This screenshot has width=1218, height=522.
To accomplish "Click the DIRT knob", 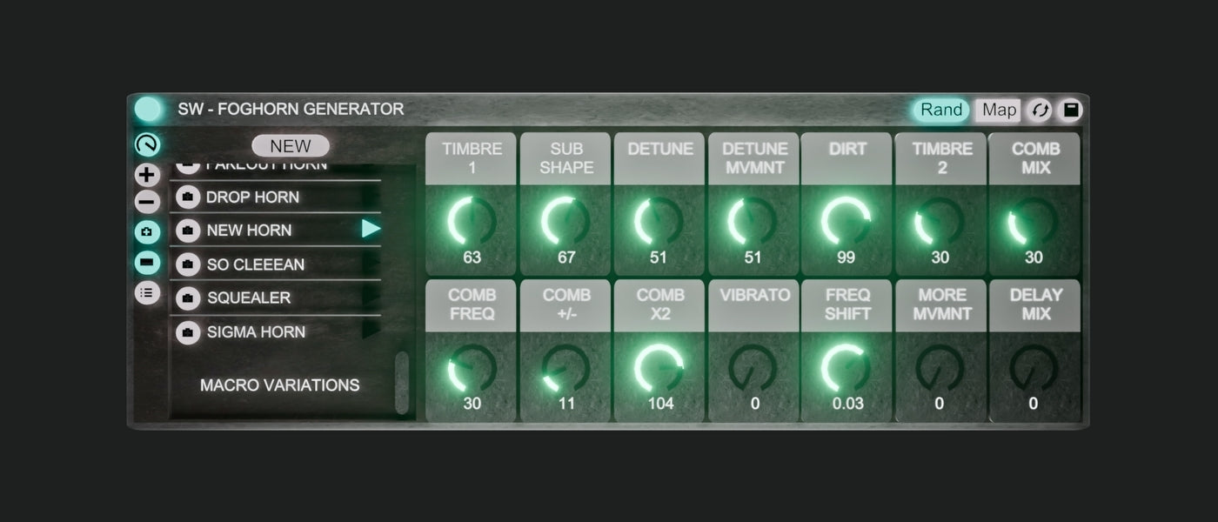I will (846, 221).
